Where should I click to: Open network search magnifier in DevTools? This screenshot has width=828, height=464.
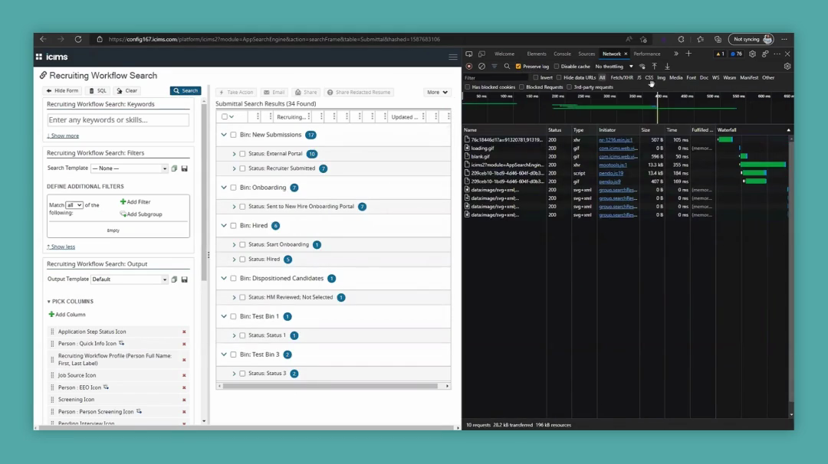[x=507, y=67]
